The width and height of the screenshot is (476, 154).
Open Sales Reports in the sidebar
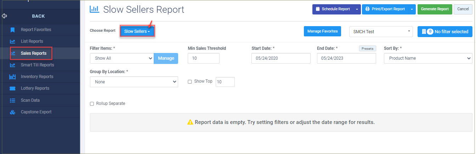point(34,53)
